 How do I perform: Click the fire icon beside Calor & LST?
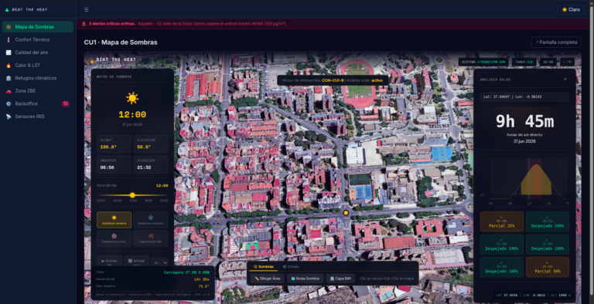pyautogui.click(x=9, y=66)
